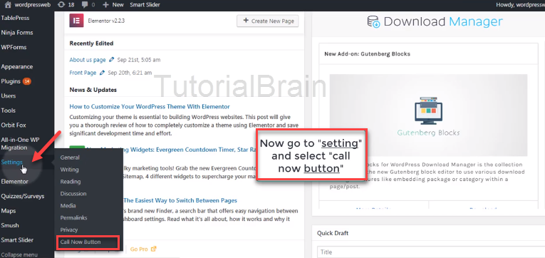The image size is (545, 258).
Task: Collapse the admin sidebar menu
Action: point(19,255)
